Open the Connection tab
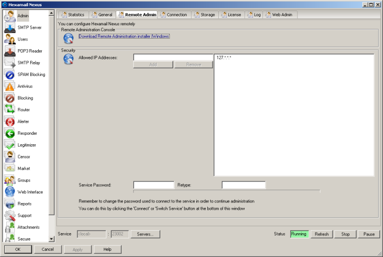 (173, 15)
